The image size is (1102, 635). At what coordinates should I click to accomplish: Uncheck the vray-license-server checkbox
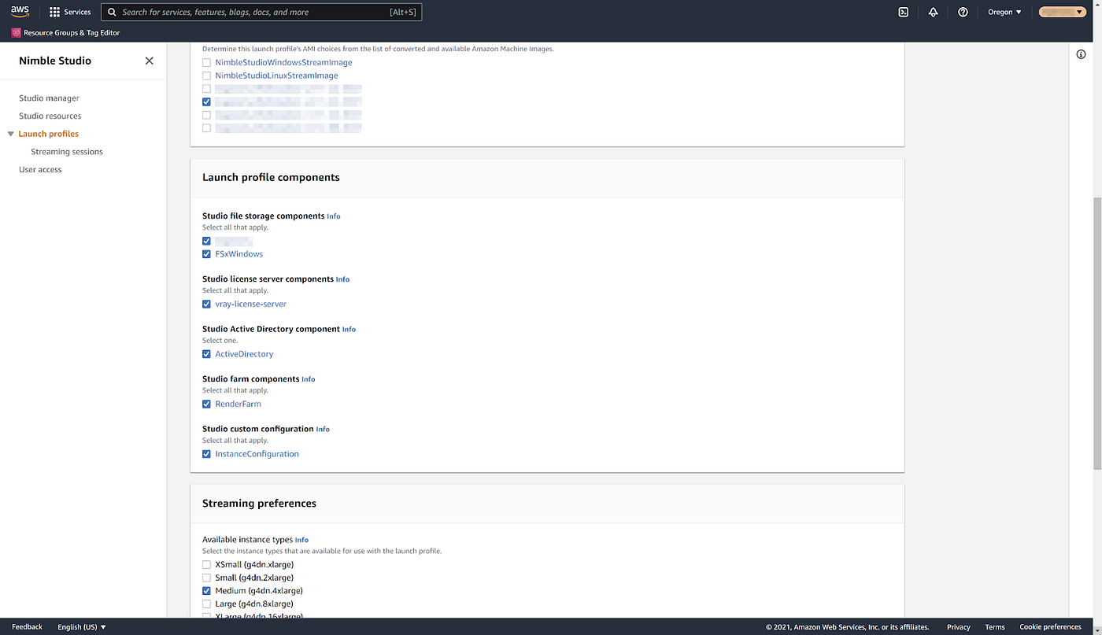click(x=206, y=304)
